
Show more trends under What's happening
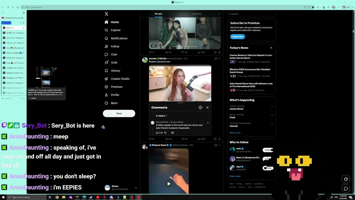tap(235, 133)
